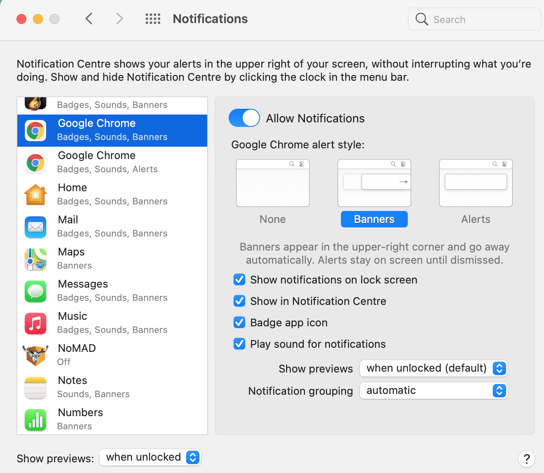Select the None alert style thumbnail
This screenshot has width=544, height=473.
(x=273, y=183)
